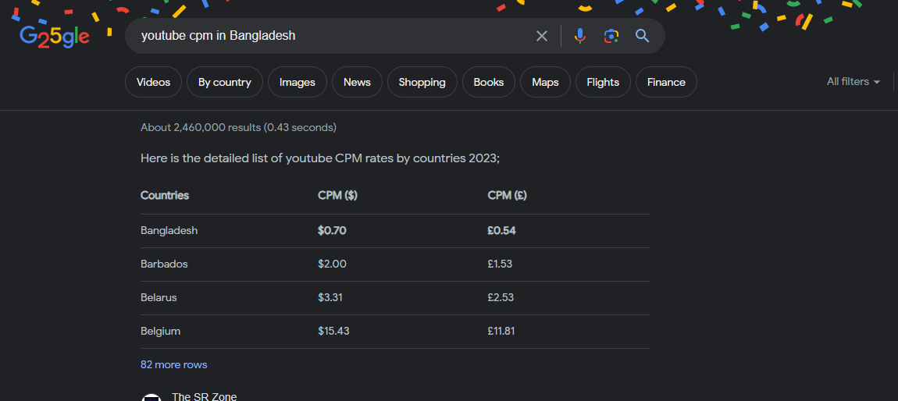Select the 'Belarus' country cell
Image resolution: width=898 pixels, height=401 pixels.
(x=159, y=297)
